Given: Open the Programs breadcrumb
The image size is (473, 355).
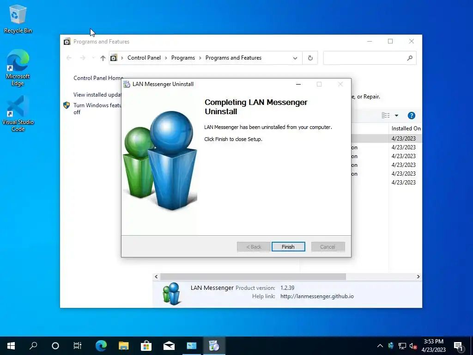Looking at the screenshot, I should point(183,58).
